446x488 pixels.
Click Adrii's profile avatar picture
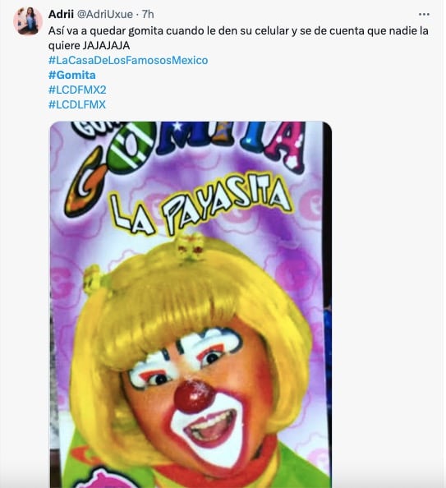[x=28, y=21]
